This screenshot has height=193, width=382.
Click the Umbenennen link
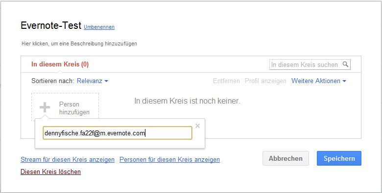[99, 27]
